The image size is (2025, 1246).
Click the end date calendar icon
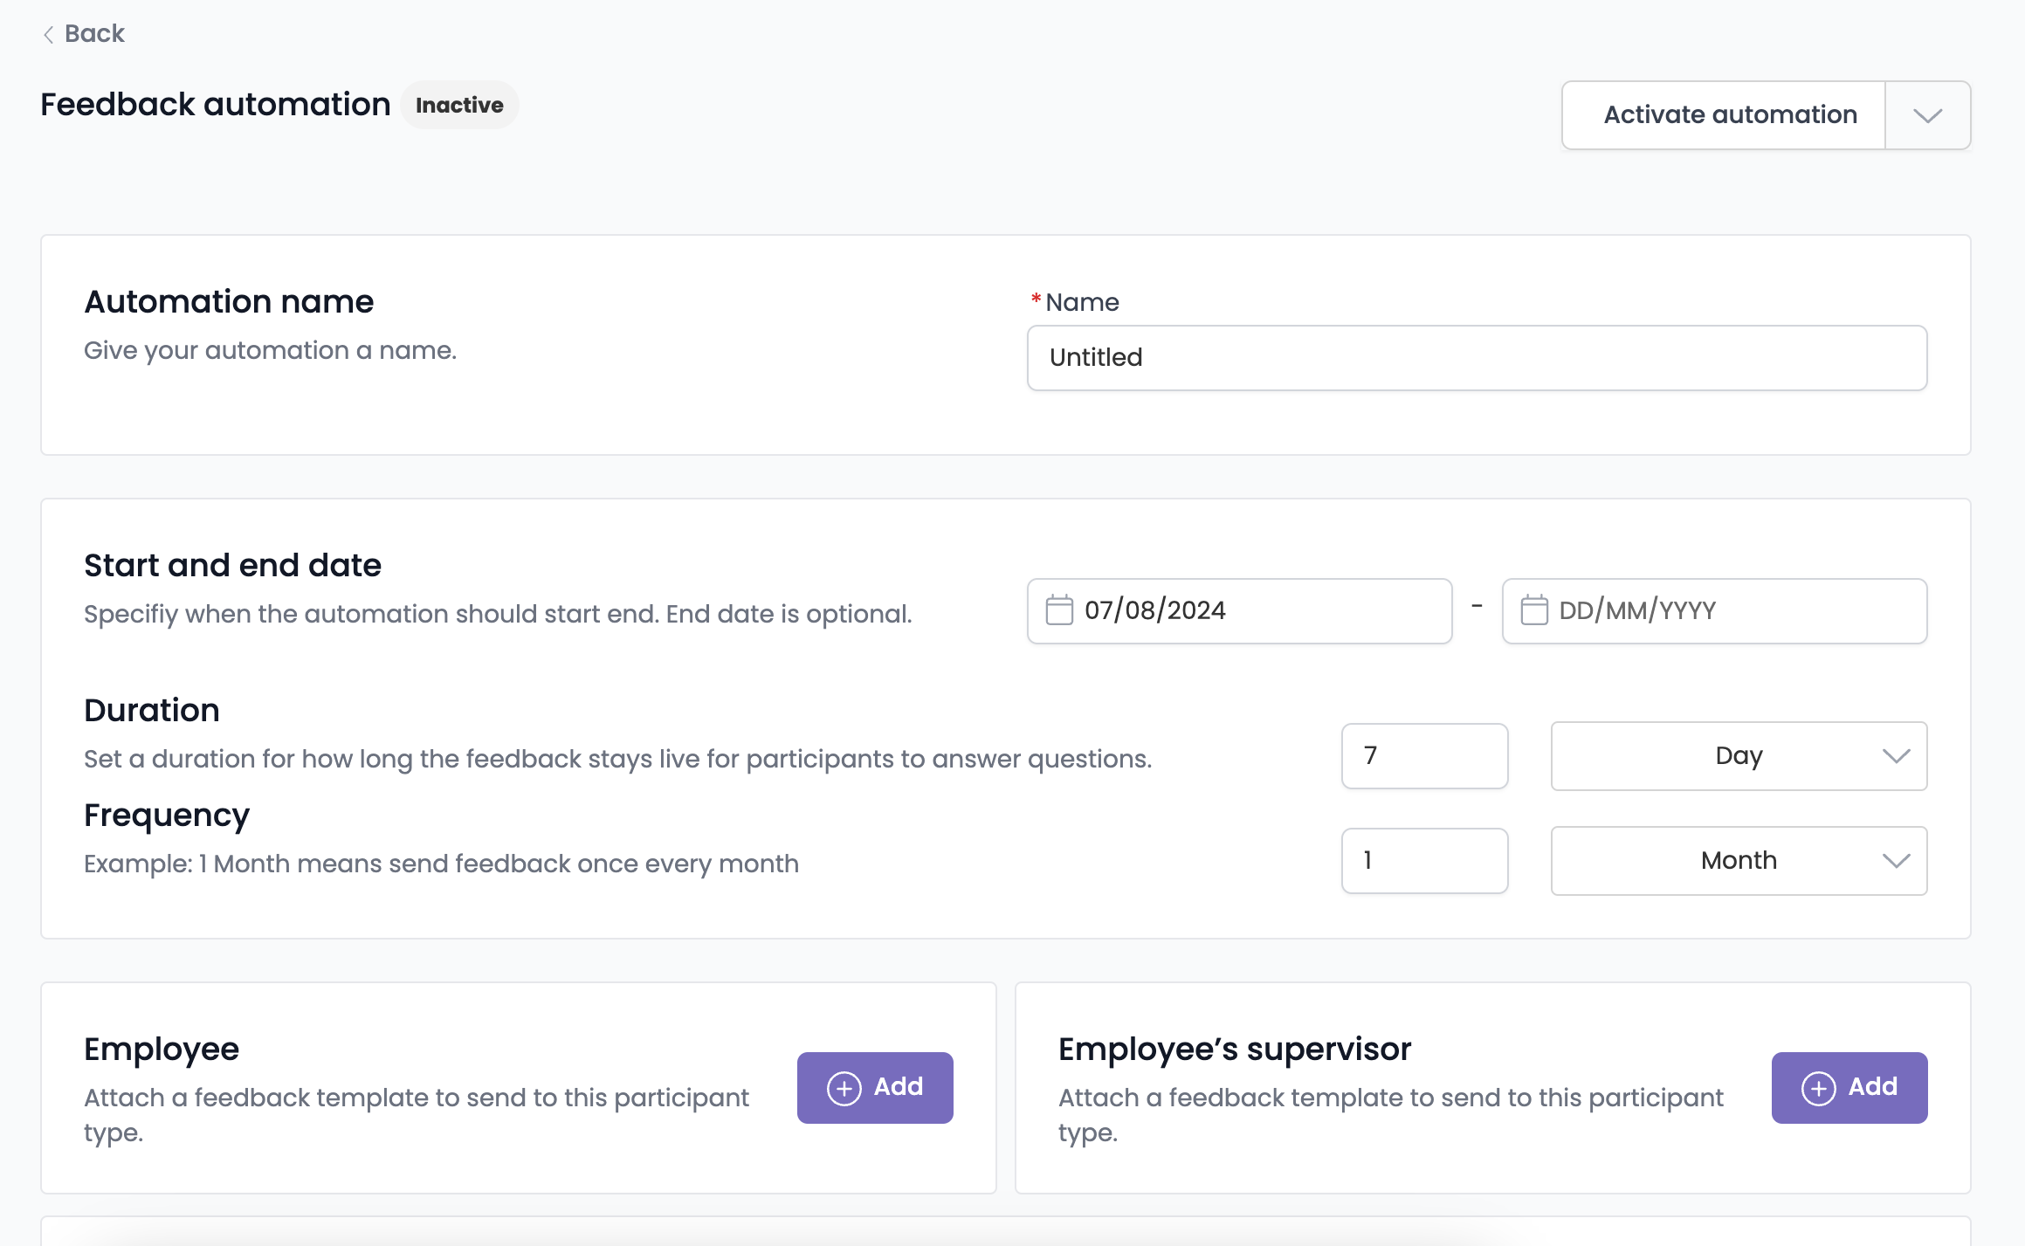click(1534, 610)
